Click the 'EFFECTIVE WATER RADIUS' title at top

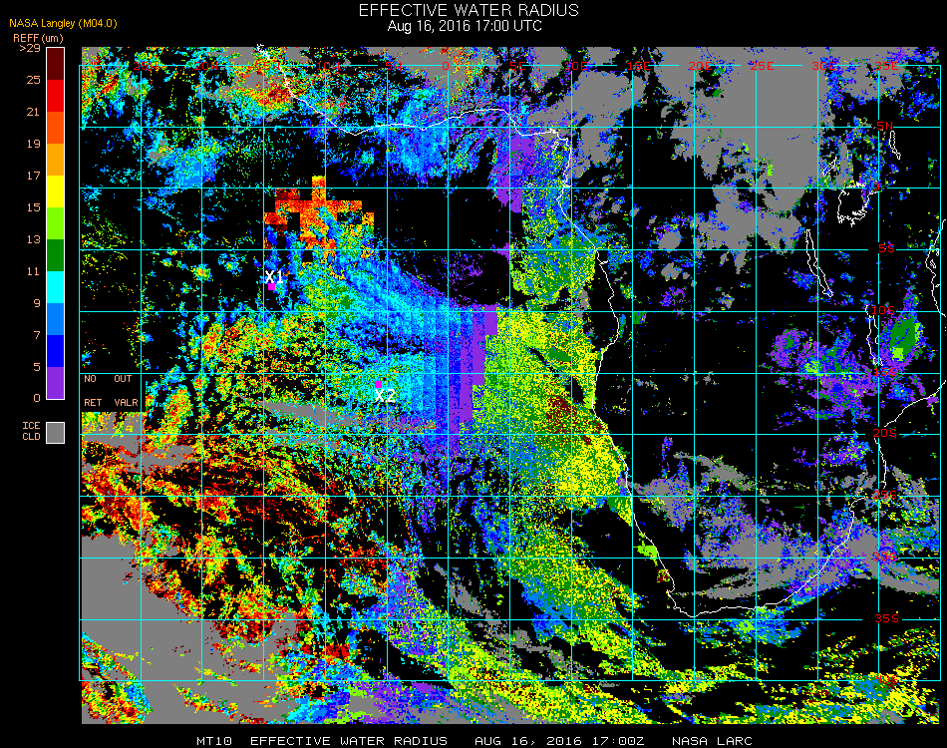469,10
